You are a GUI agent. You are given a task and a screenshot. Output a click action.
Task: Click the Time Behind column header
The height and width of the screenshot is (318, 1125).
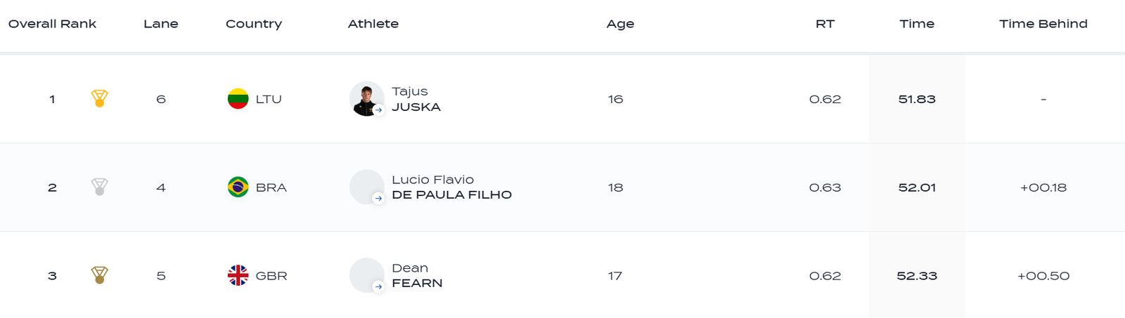point(1043,24)
